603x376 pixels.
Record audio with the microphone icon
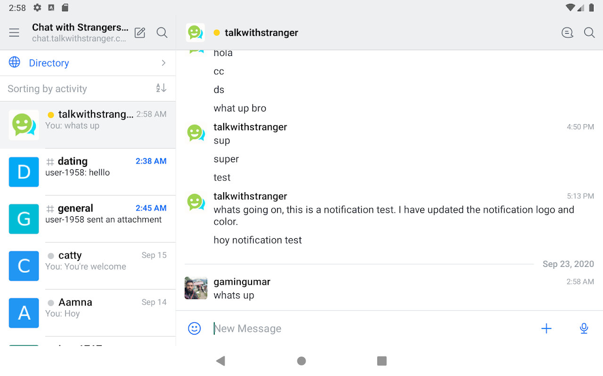[x=584, y=329]
